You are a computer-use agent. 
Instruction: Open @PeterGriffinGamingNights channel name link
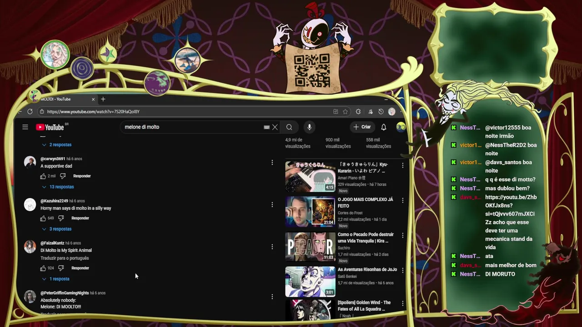click(x=65, y=293)
